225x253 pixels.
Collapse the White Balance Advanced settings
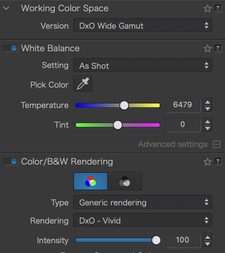[x=216, y=144]
